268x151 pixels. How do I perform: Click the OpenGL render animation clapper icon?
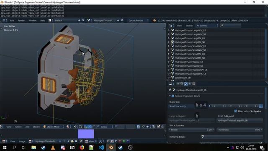(x=162, y=127)
